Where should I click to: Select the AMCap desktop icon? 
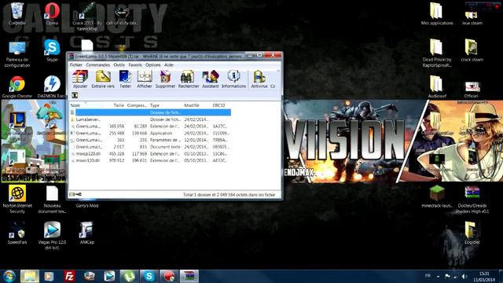click(x=86, y=233)
